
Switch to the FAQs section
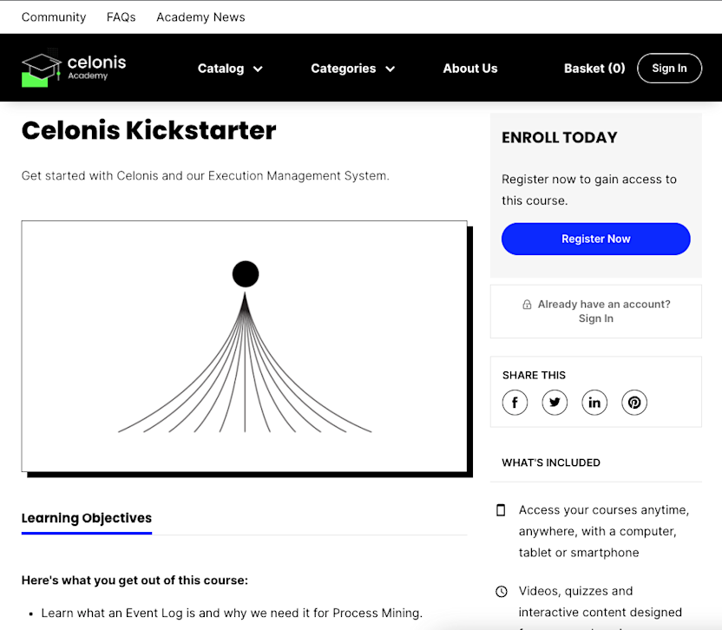point(121,16)
